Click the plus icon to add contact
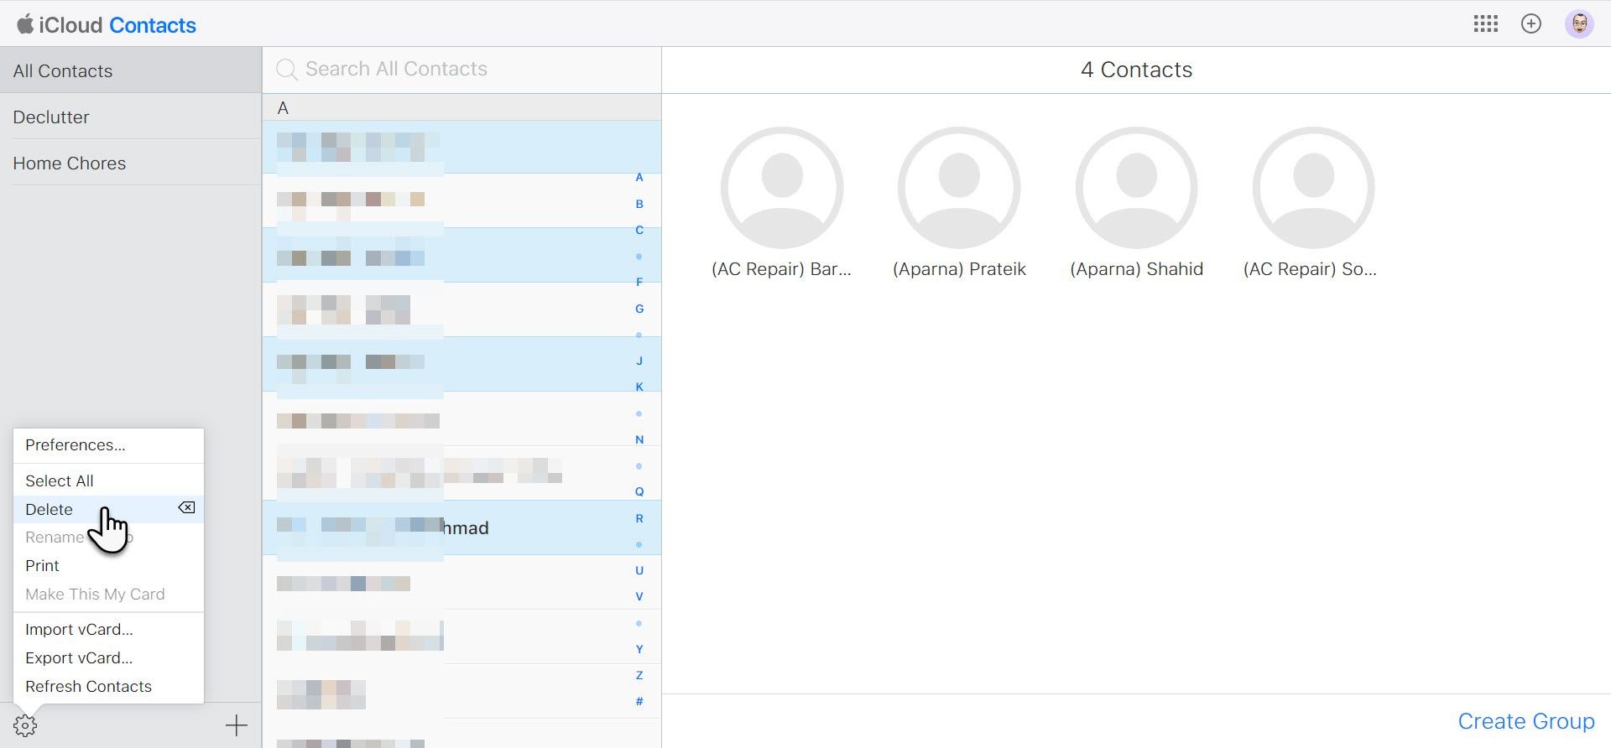 237,725
